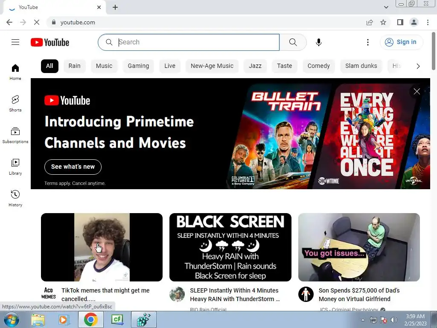Open History from the sidebar
The image size is (437, 328).
(15, 198)
